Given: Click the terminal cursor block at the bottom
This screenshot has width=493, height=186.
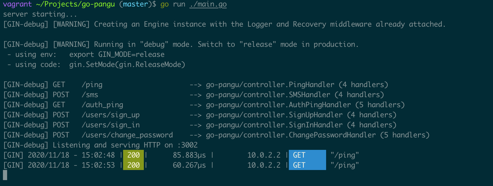Looking at the screenshot, I should 5,175.
